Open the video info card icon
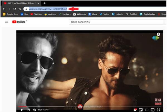The width and height of the screenshot is (167, 112). click(158, 34)
